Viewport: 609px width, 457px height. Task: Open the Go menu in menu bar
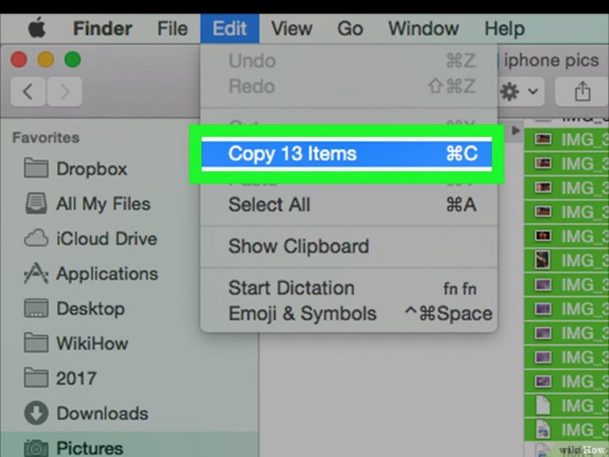tap(350, 29)
